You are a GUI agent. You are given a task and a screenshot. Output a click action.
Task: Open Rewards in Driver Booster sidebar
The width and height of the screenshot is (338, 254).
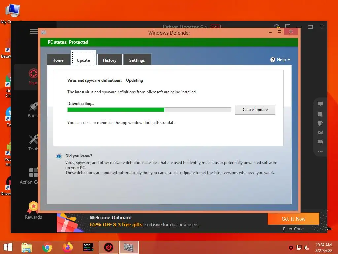[x=33, y=210]
